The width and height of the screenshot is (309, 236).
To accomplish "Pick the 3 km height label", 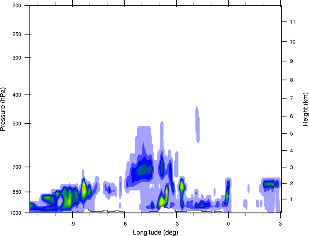I will (292, 167).
